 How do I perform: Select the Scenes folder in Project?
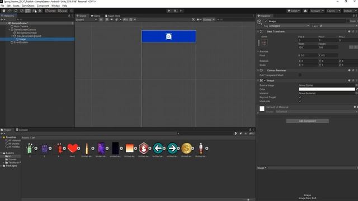click(11, 159)
